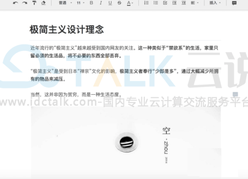Insert a bulleted list
The width and height of the screenshot is (248, 179).
[x=156, y=2]
